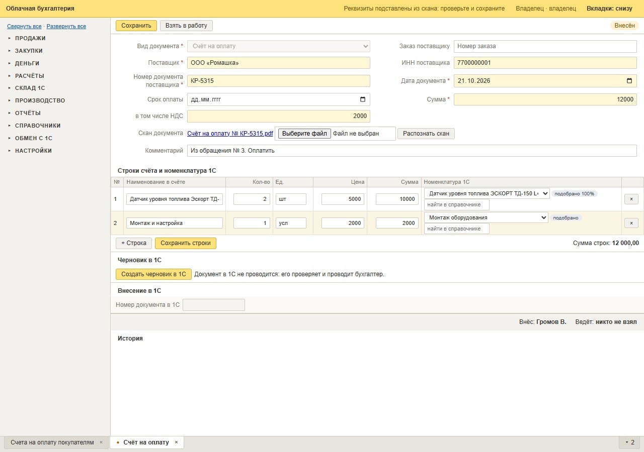
Task: Click Создать черновик в 1С button
Action: point(153,274)
